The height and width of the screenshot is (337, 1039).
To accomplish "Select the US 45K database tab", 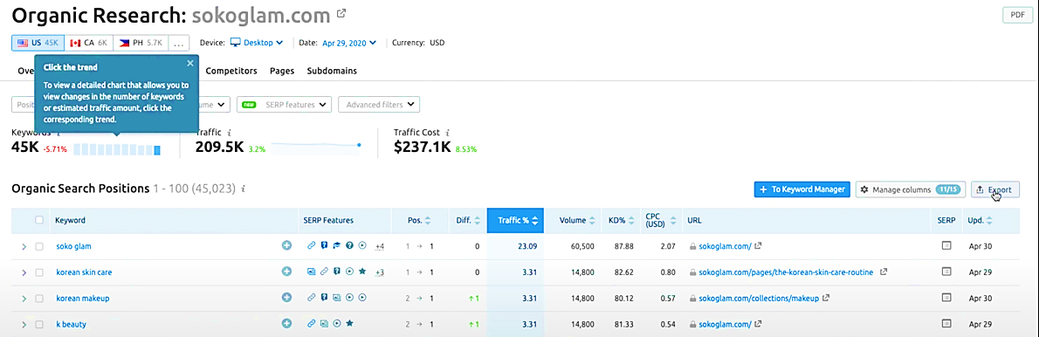I will pyautogui.click(x=38, y=43).
